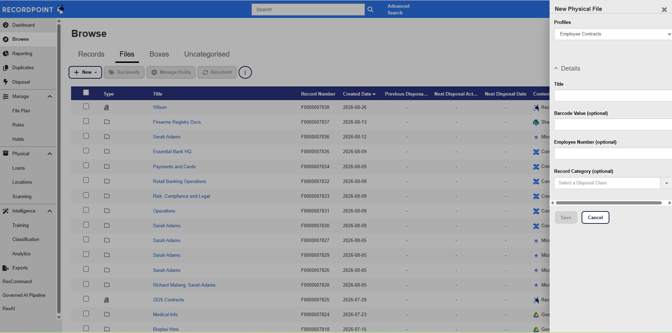
Task: Open the Uncategorised tab
Action: tap(207, 54)
